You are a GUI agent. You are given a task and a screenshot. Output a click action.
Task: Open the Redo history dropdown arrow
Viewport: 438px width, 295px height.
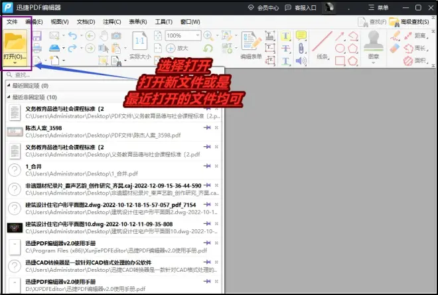[82, 48]
